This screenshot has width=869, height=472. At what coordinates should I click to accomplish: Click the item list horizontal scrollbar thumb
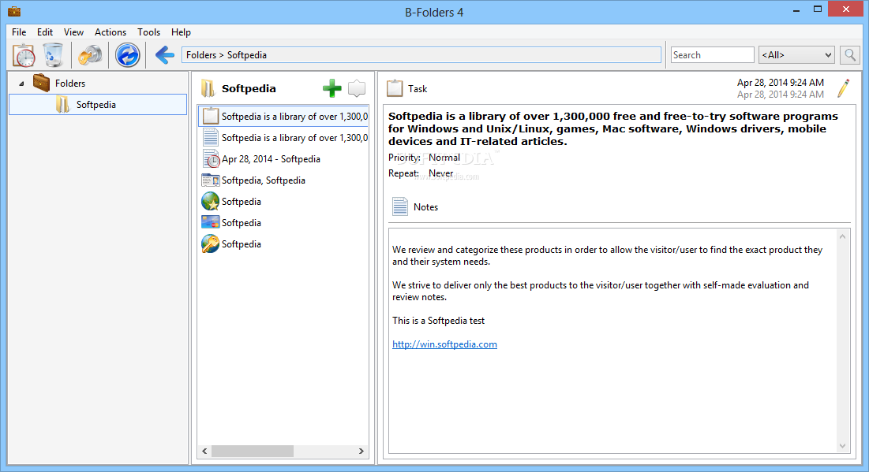pos(252,451)
